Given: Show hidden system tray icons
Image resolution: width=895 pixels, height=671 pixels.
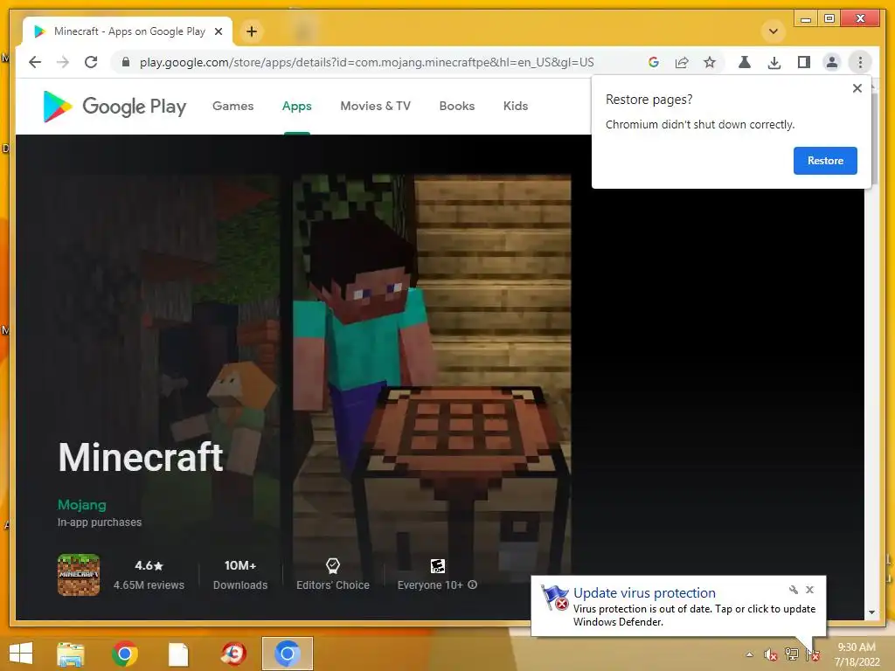Looking at the screenshot, I should point(749,654).
